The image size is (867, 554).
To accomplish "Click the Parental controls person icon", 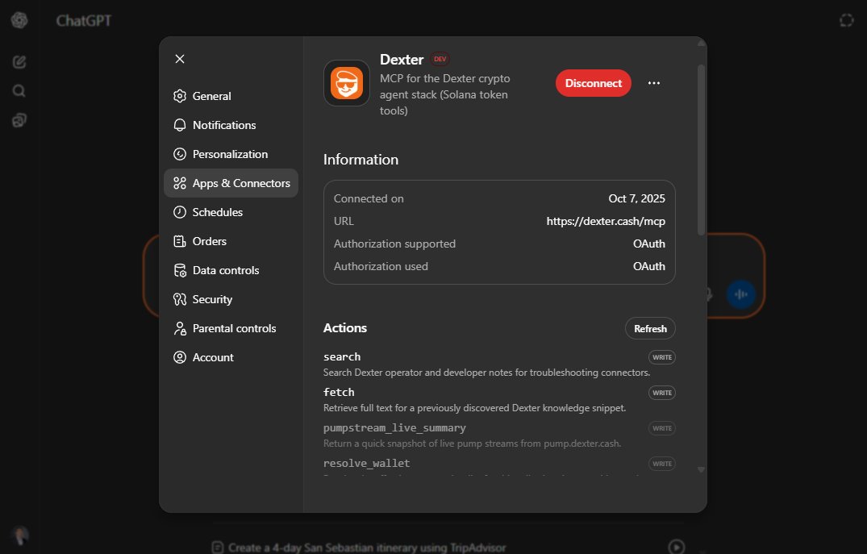I will point(180,328).
